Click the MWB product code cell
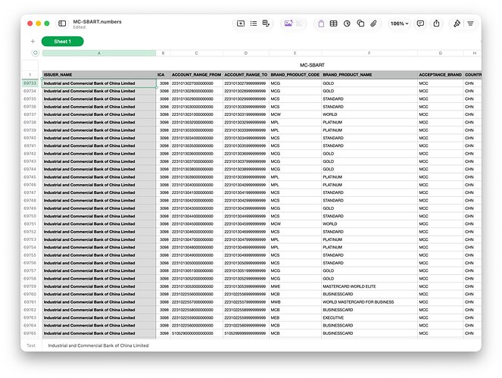This screenshot has width=502, height=378. tap(295, 302)
